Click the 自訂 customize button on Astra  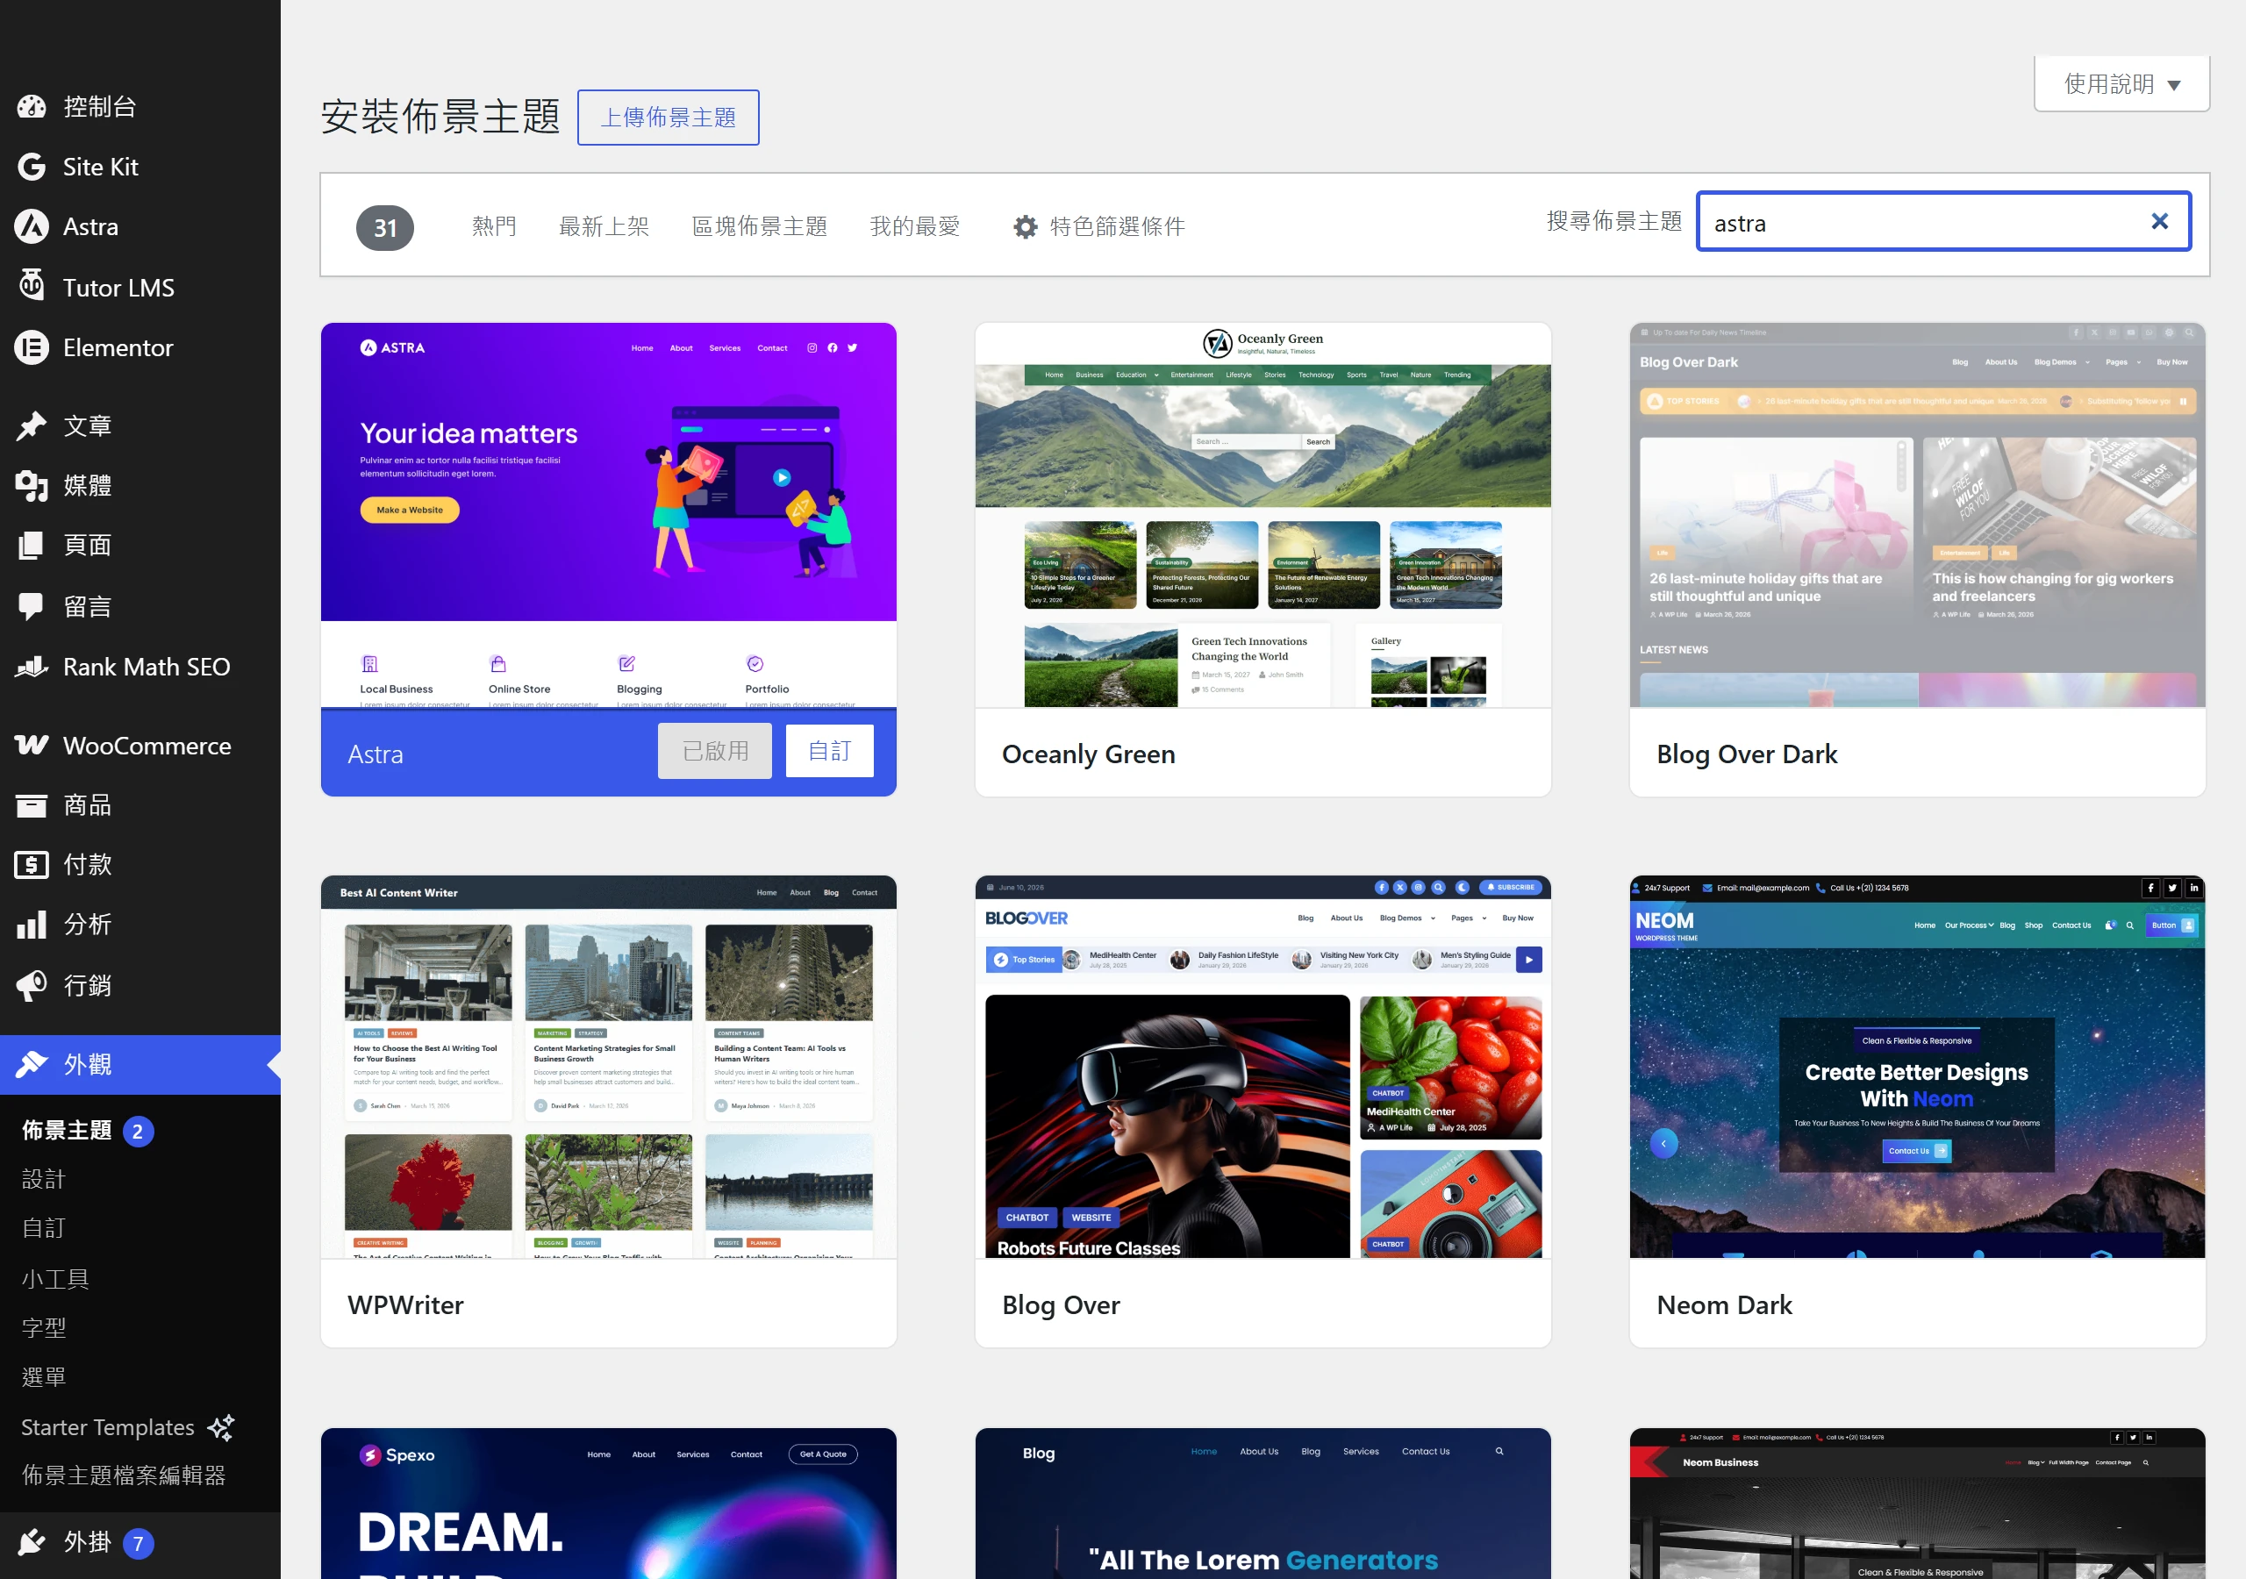click(x=830, y=750)
